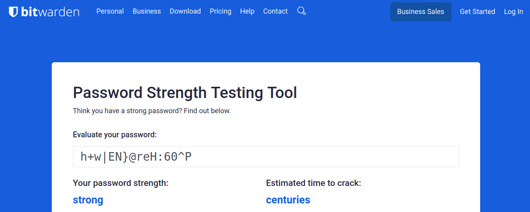Viewport: 530px width, 212px height.
Task: Open the Business navigation menu
Action: coord(147,11)
